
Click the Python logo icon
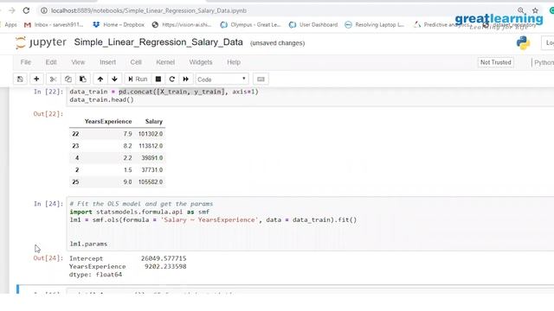(523, 43)
